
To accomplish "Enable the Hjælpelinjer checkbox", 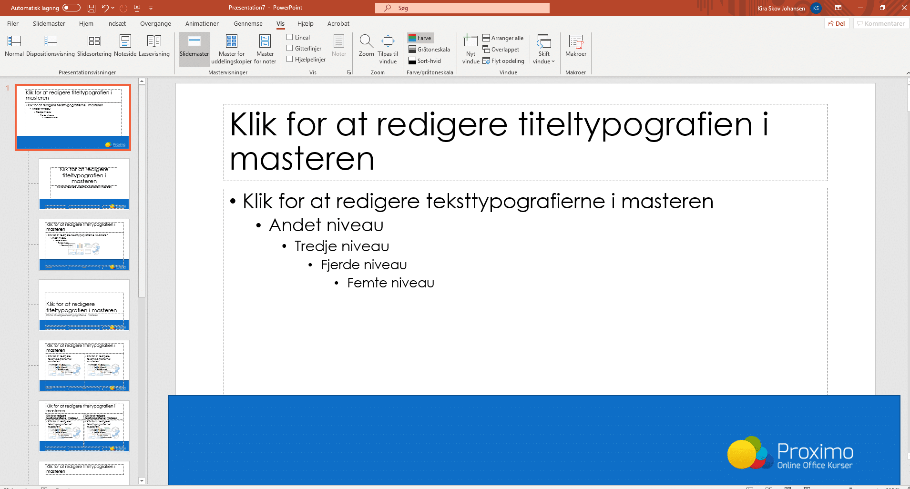I will click(x=290, y=59).
